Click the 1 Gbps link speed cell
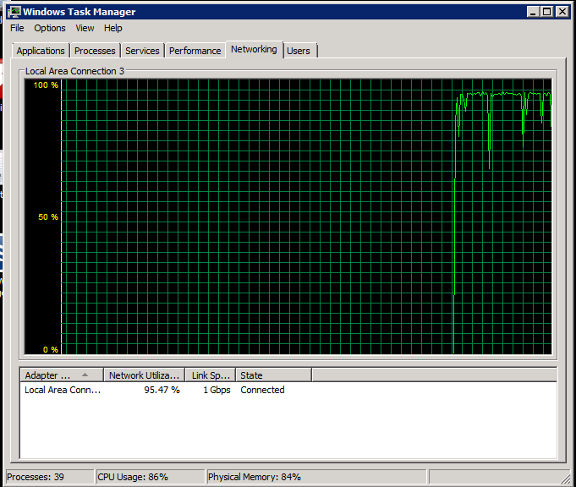The height and width of the screenshot is (487, 576). pos(217,390)
